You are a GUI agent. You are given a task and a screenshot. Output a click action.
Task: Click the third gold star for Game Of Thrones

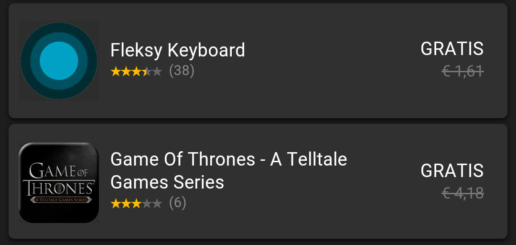pos(136,204)
